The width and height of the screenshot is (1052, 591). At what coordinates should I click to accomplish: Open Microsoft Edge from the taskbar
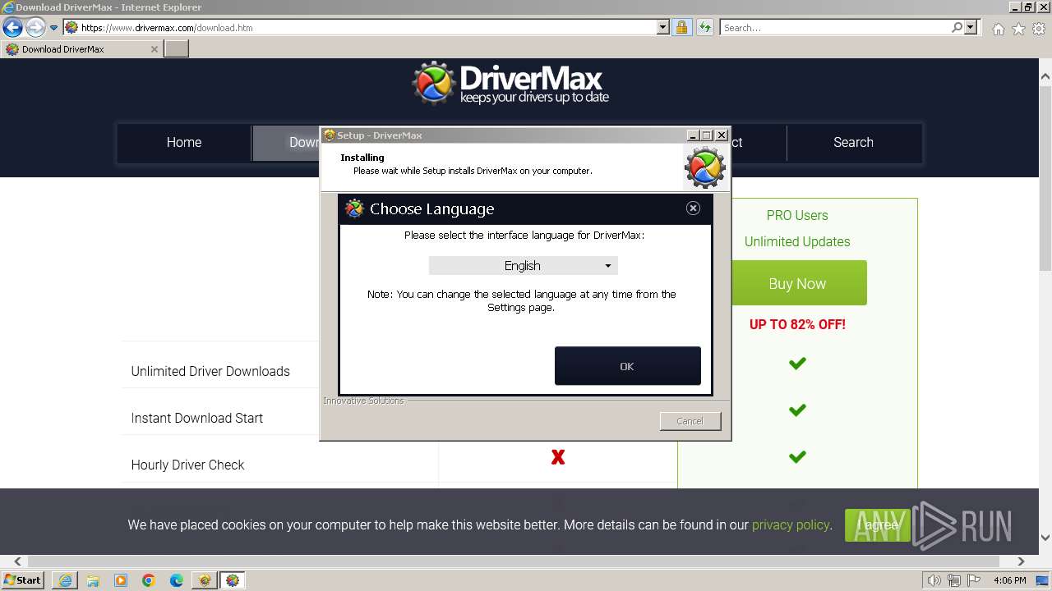point(177,580)
